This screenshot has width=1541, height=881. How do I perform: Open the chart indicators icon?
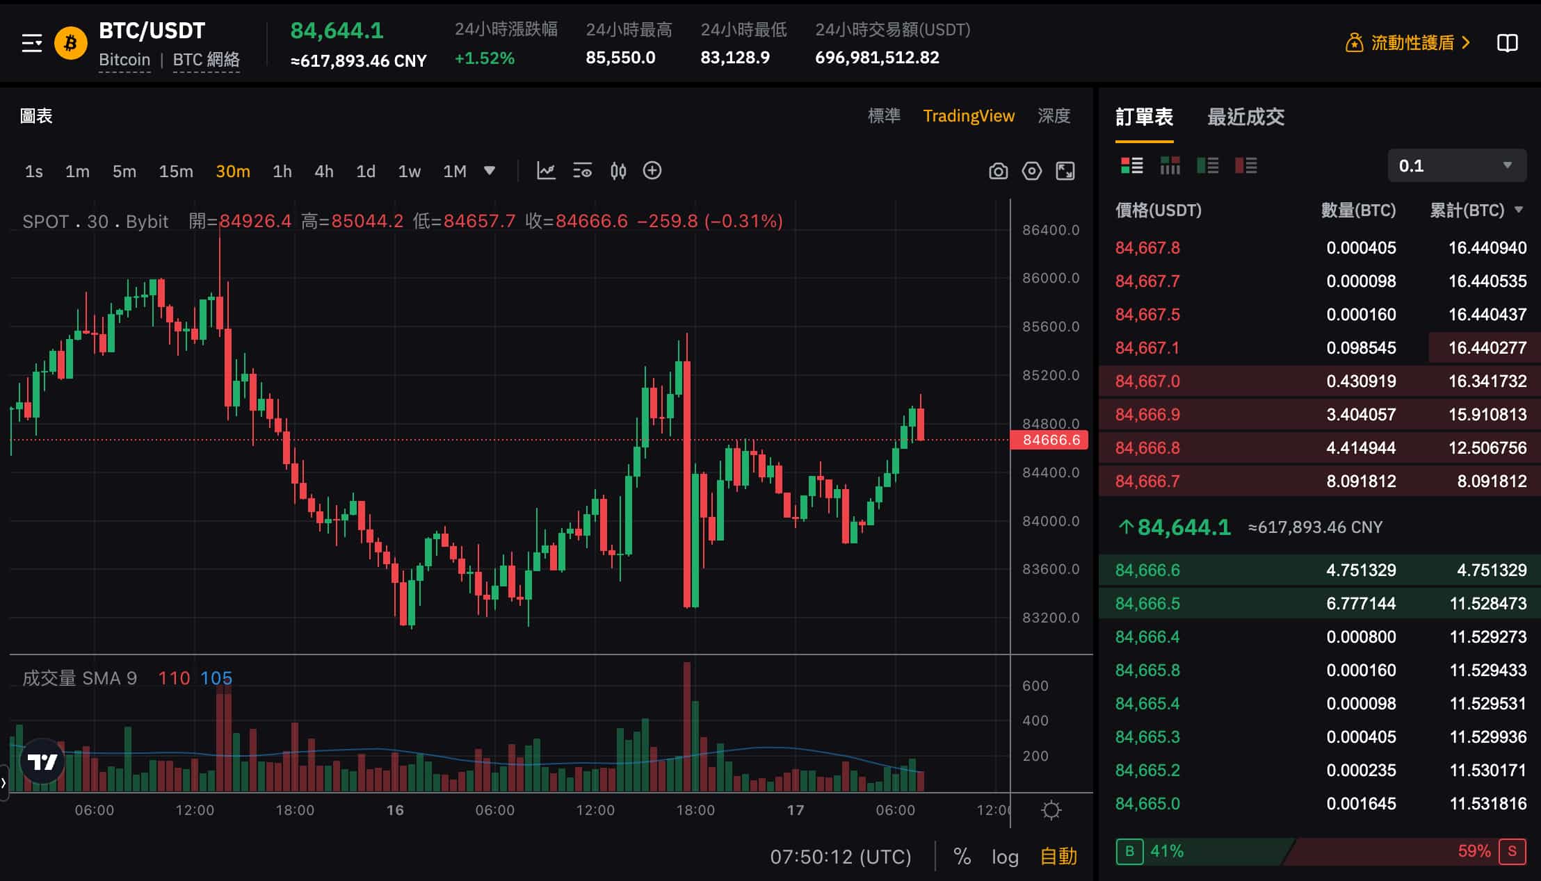tap(546, 171)
